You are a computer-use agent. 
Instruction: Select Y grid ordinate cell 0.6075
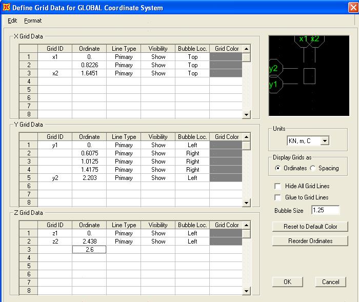pos(89,153)
